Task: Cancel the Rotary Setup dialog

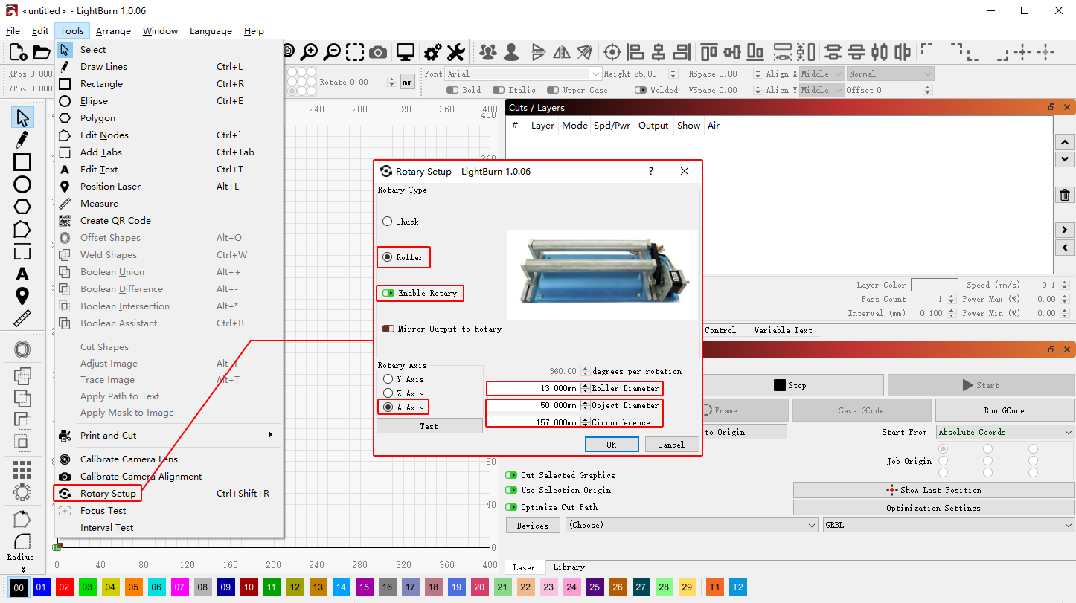Action: (x=671, y=445)
